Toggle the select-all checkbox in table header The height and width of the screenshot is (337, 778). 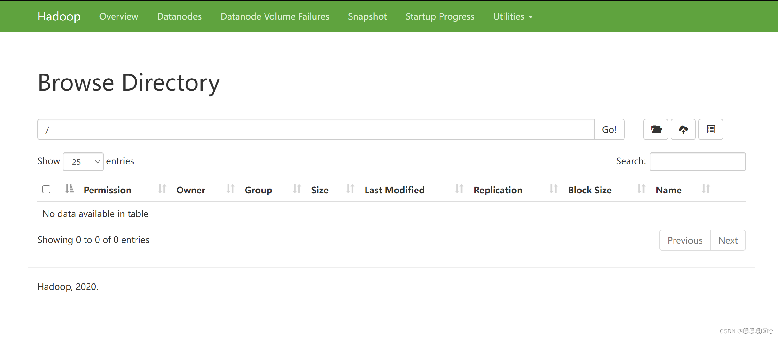(x=46, y=189)
